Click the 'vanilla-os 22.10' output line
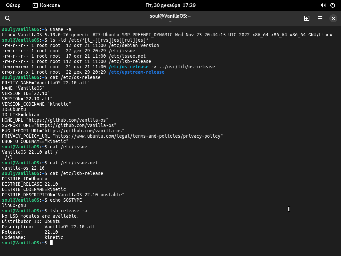This screenshot has height=256, width=341. coord(23,168)
